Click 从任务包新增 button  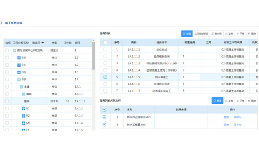pyautogui.click(x=201, y=33)
